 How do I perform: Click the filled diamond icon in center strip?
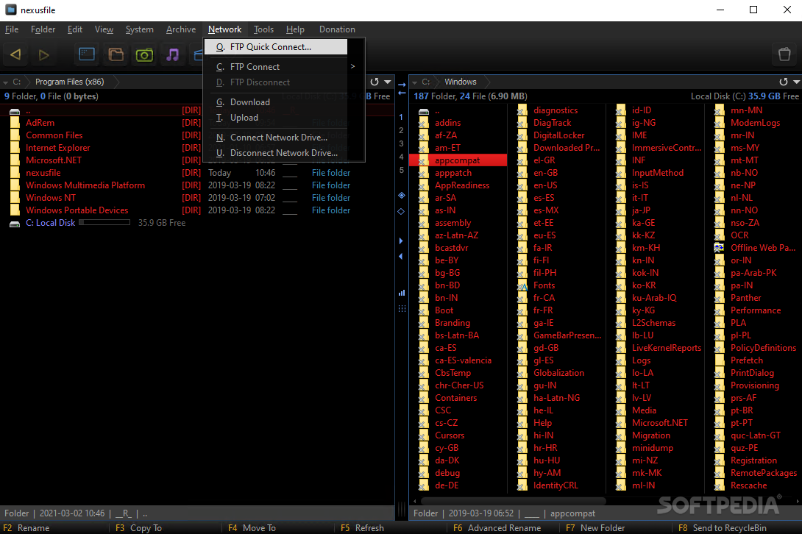402,196
